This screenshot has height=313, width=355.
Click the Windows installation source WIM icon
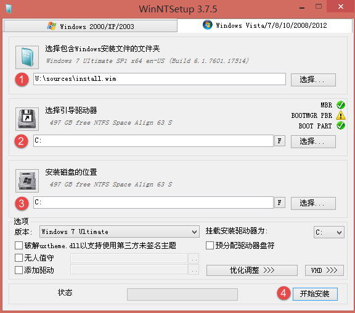pyautogui.click(x=27, y=57)
